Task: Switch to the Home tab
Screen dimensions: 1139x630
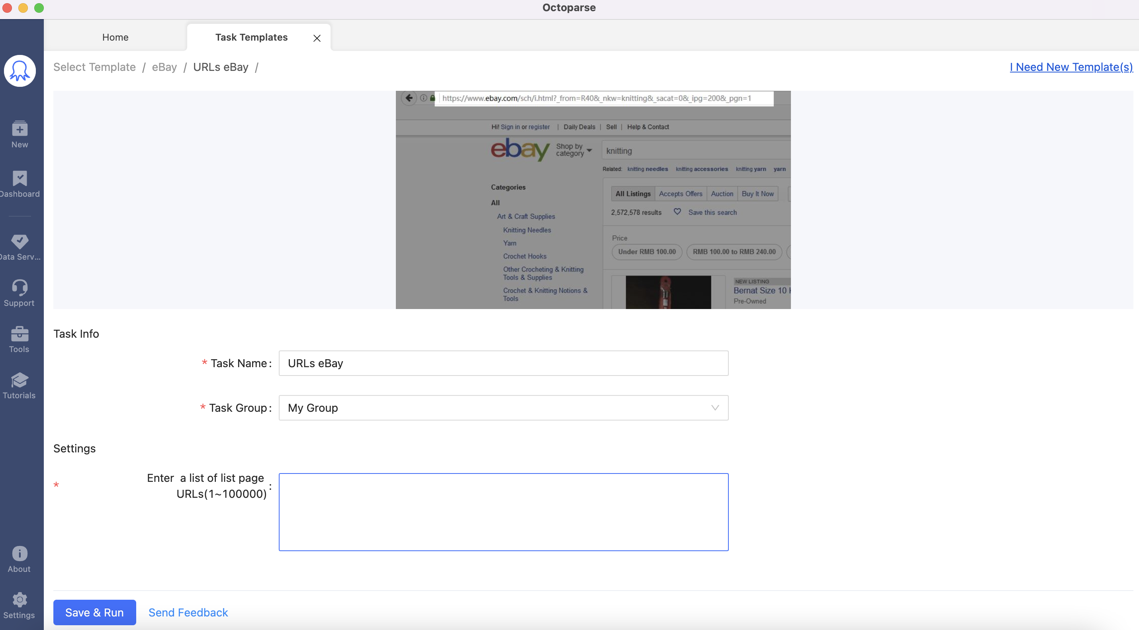Action: coord(115,37)
